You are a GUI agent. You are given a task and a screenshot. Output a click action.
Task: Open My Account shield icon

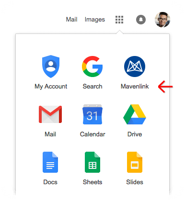51,67
